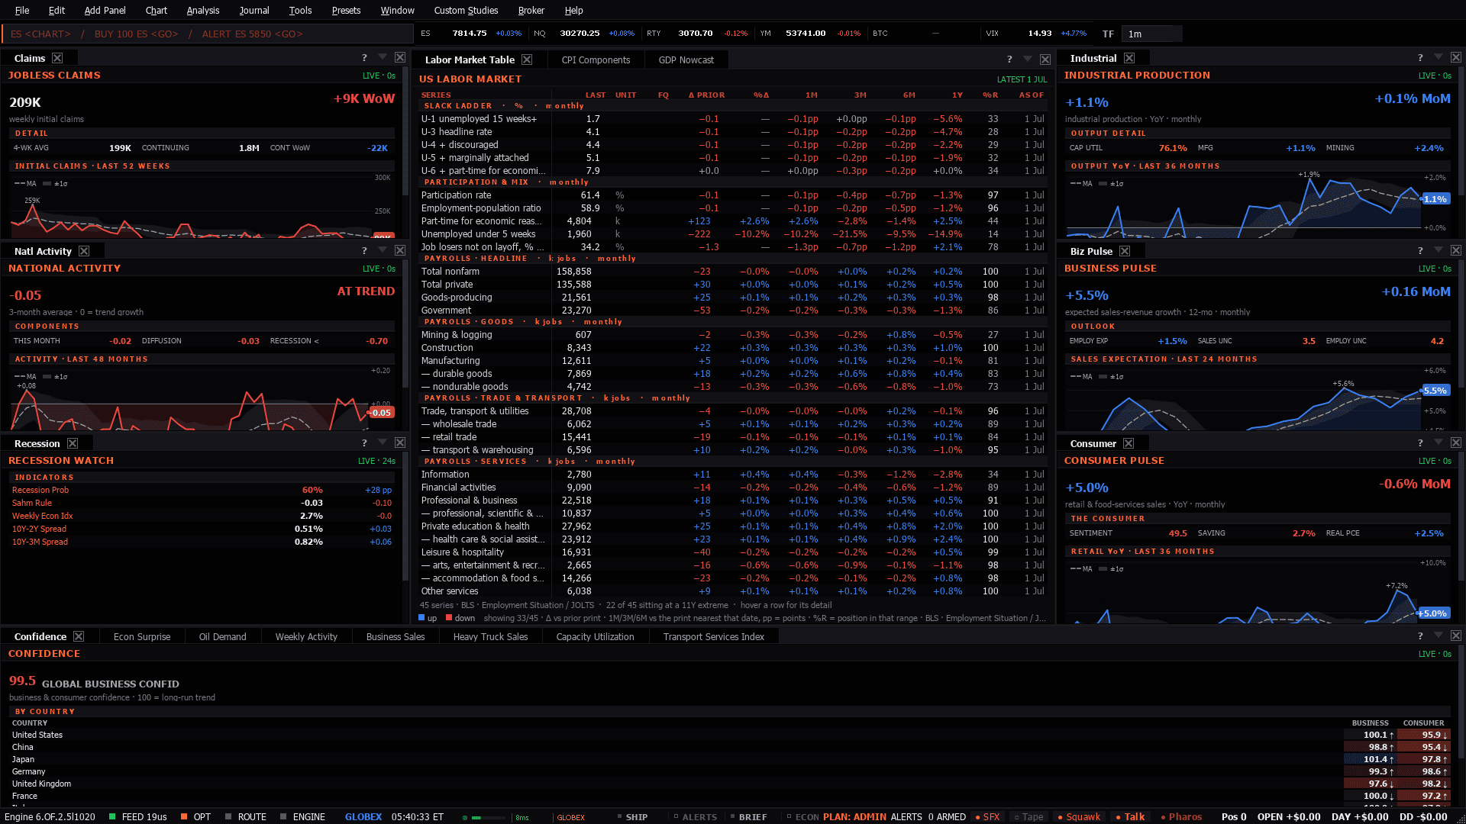The image size is (1466, 824).
Task: Open help for the Recession panel
Action: 364,443
